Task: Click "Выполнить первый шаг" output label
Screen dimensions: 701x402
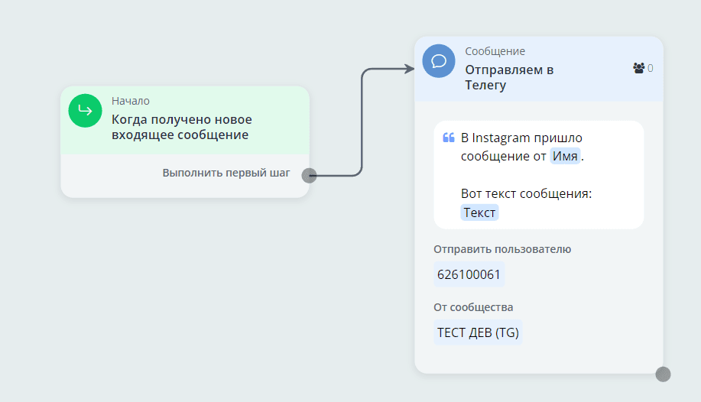Action: pyautogui.click(x=226, y=173)
